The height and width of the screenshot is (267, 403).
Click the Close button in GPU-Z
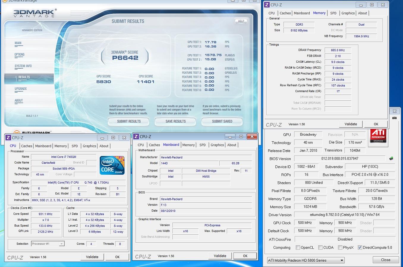coord(385,260)
